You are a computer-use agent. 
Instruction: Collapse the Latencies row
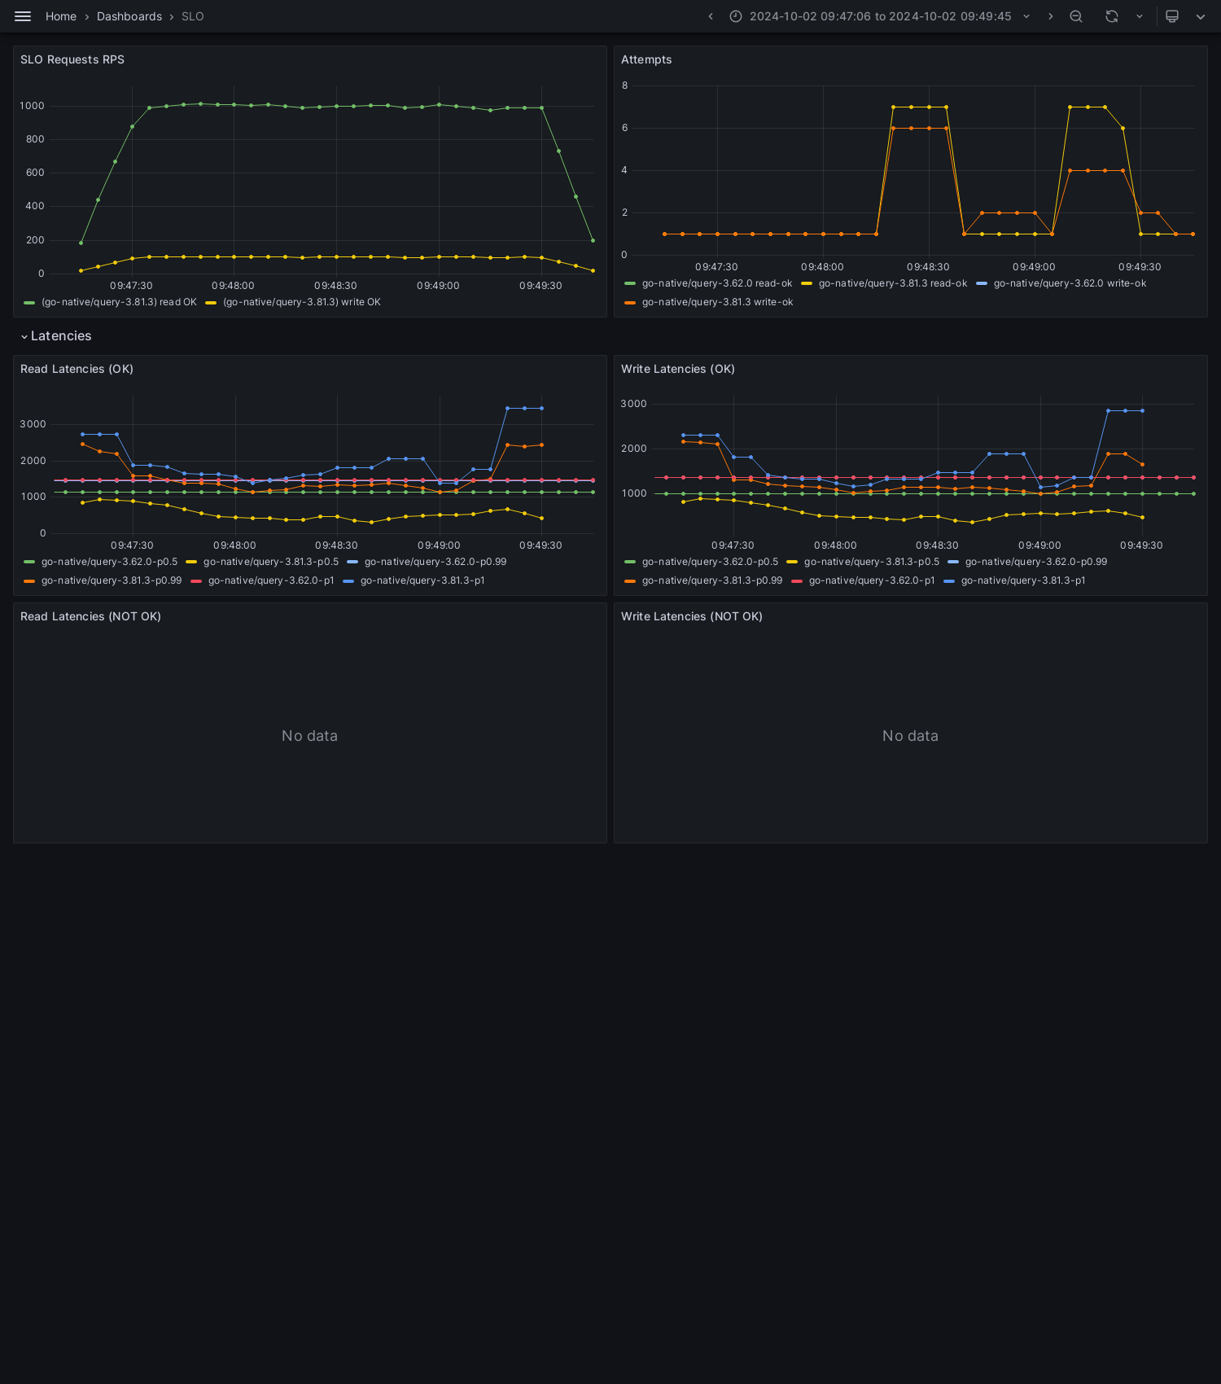click(56, 336)
